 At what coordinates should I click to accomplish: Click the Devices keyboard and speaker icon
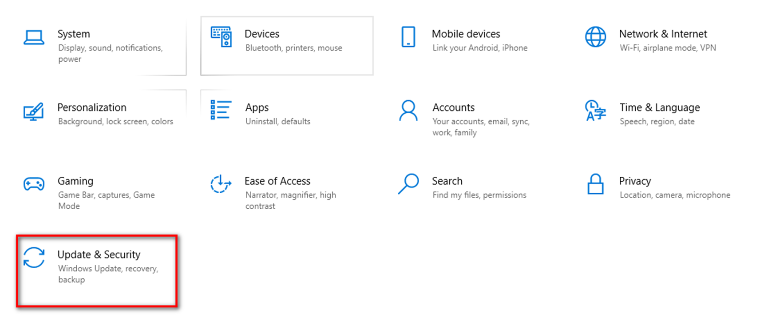(x=221, y=37)
